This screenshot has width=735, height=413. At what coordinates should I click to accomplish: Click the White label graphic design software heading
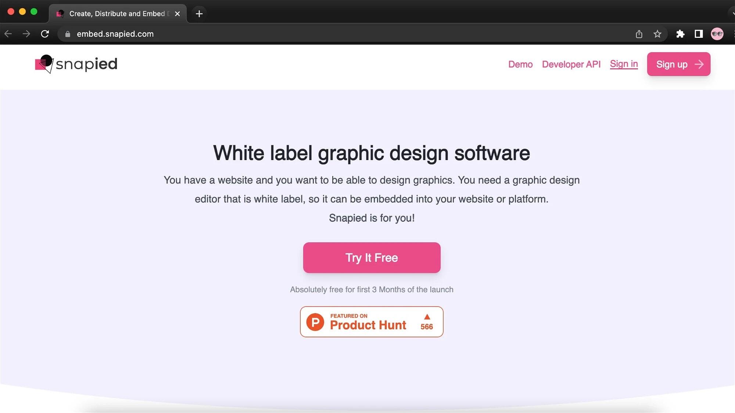point(372,153)
